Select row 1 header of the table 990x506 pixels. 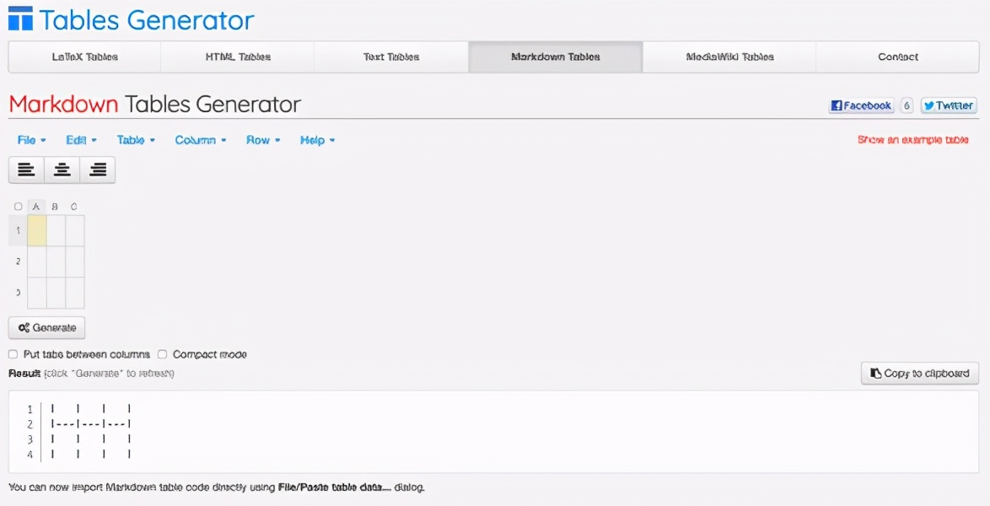[x=18, y=230]
